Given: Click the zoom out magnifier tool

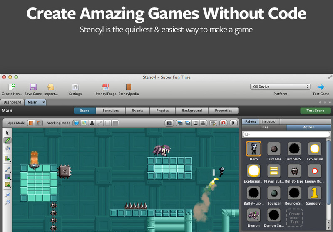Looking at the screenshot, I should tap(7, 202).
